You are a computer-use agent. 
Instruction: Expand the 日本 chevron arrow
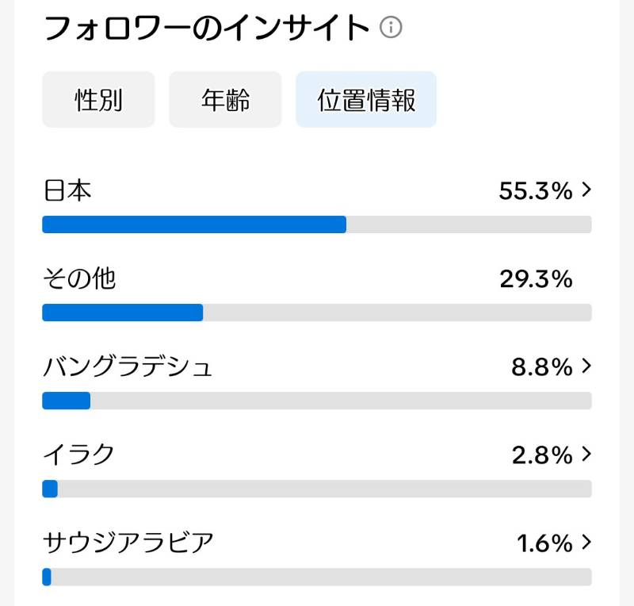(586, 190)
